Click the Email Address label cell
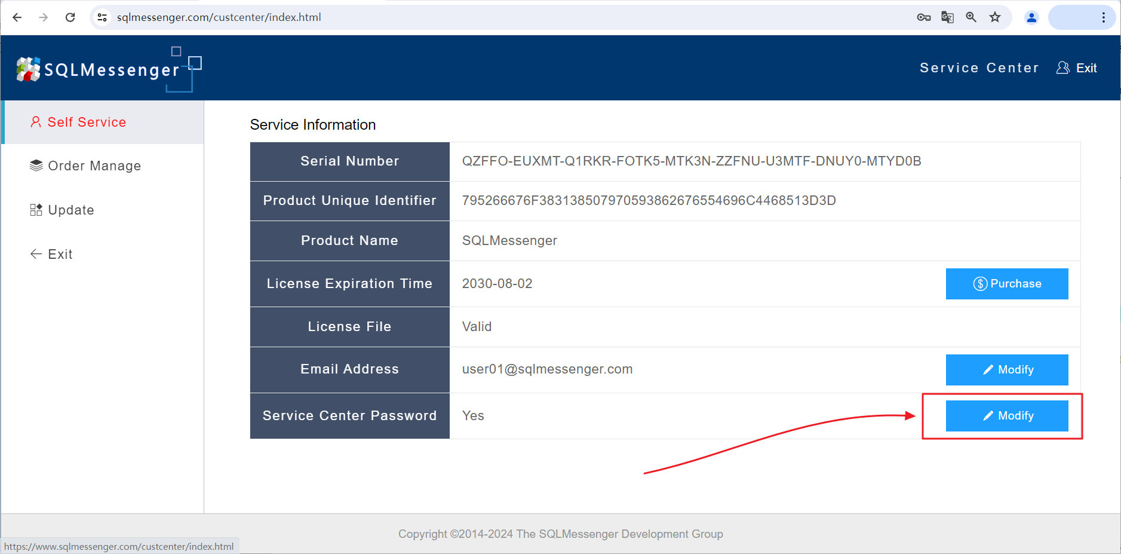The height and width of the screenshot is (554, 1121). 350,370
